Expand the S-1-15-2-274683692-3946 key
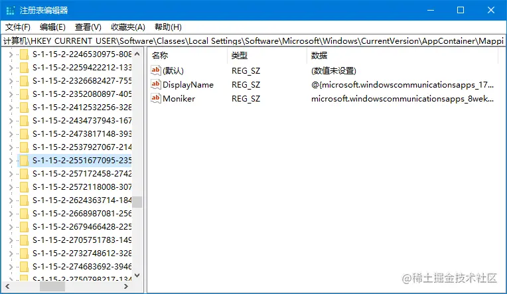 click(11, 267)
